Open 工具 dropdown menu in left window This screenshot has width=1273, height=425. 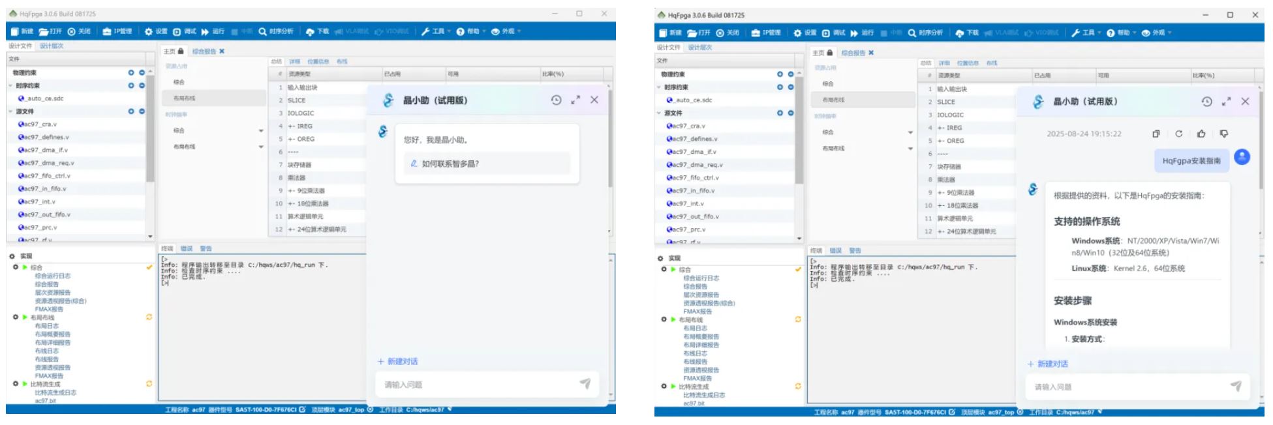pyautogui.click(x=435, y=31)
